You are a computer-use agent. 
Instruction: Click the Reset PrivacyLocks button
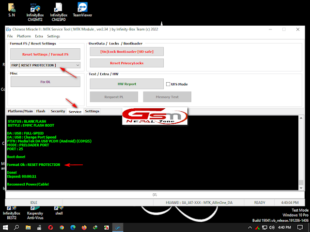tap(127, 63)
